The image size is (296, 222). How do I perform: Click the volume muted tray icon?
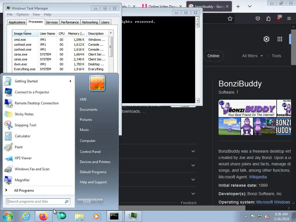tap(267, 217)
